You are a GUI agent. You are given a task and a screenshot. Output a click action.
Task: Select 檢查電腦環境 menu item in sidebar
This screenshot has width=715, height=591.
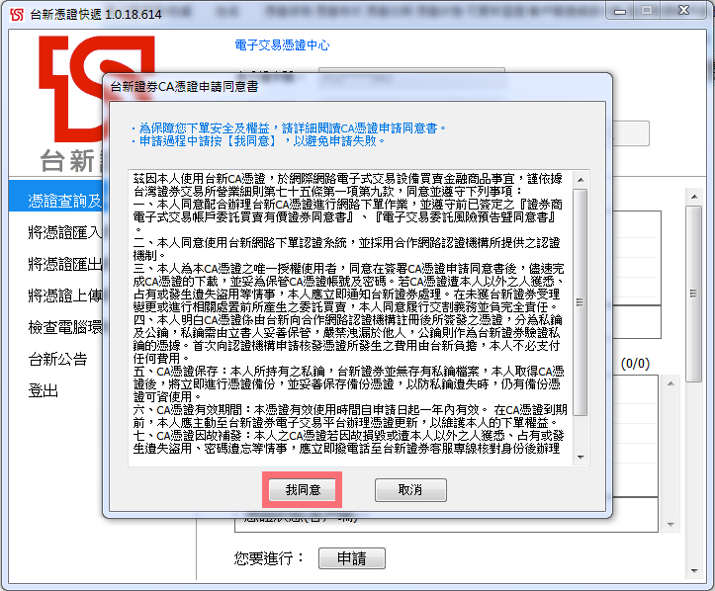pyautogui.click(x=64, y=327)
